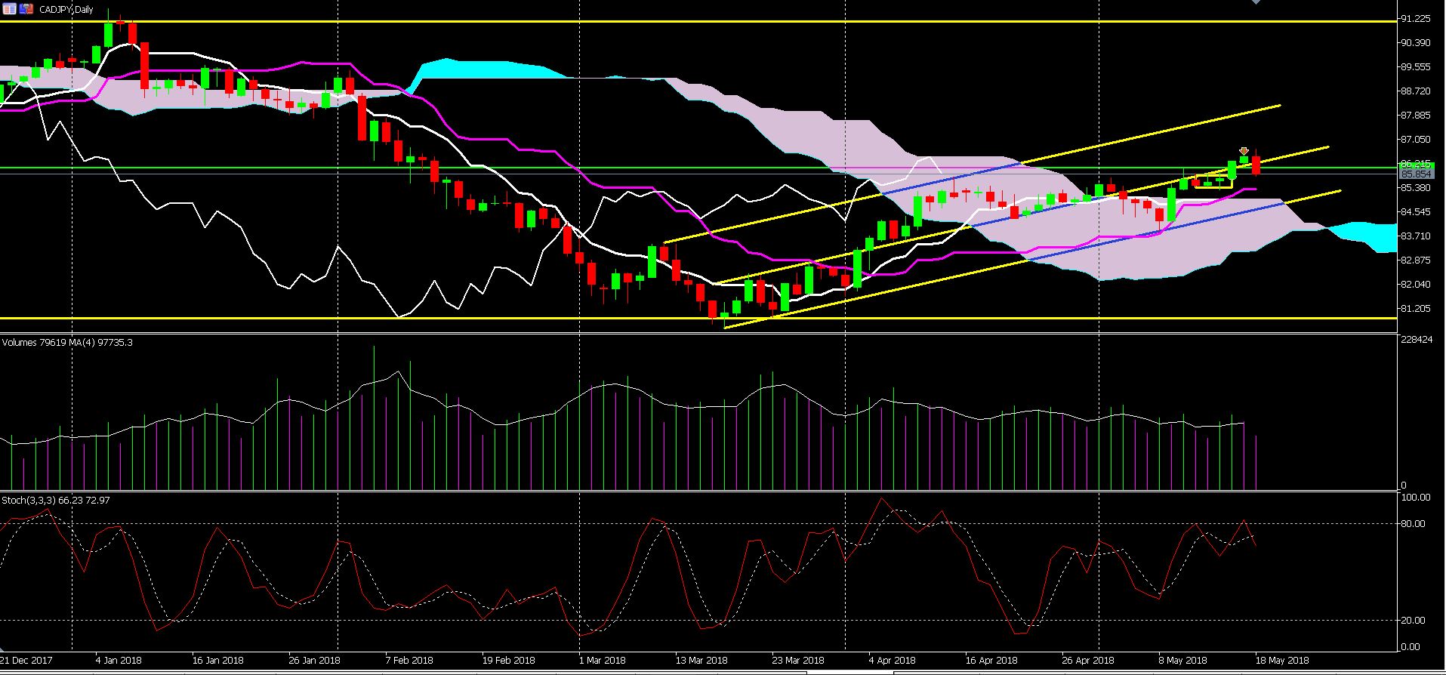Click the 80.00 stochastic level label
Screen dimensions: 1446x675
[1413, 524]
